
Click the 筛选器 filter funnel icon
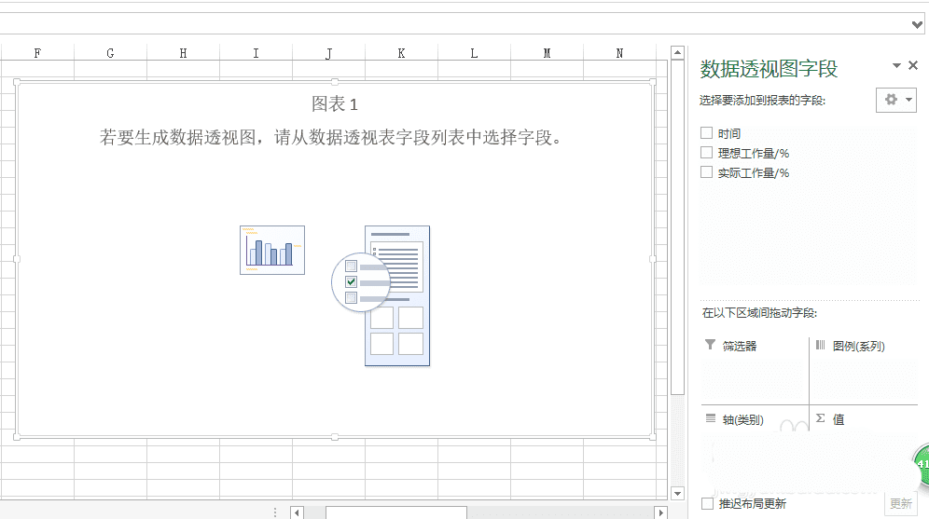(x=710, y=345)
